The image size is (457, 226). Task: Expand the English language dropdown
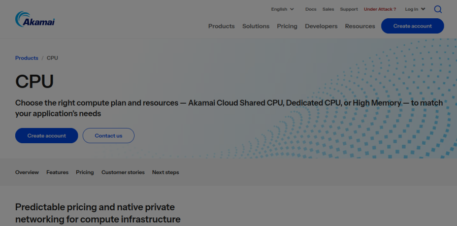pos(282,9)
